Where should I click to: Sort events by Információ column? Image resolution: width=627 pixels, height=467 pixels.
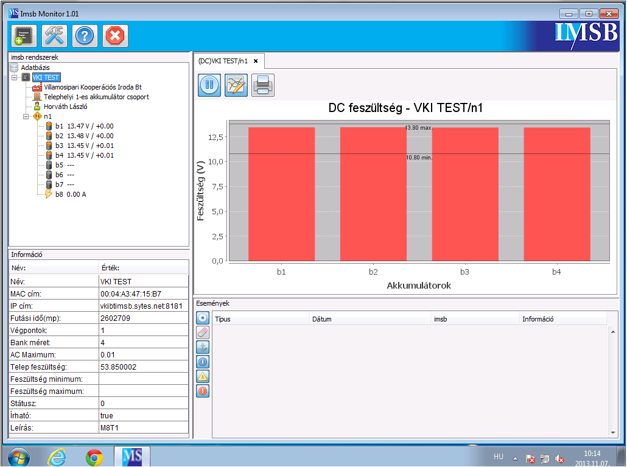[563, 319]
